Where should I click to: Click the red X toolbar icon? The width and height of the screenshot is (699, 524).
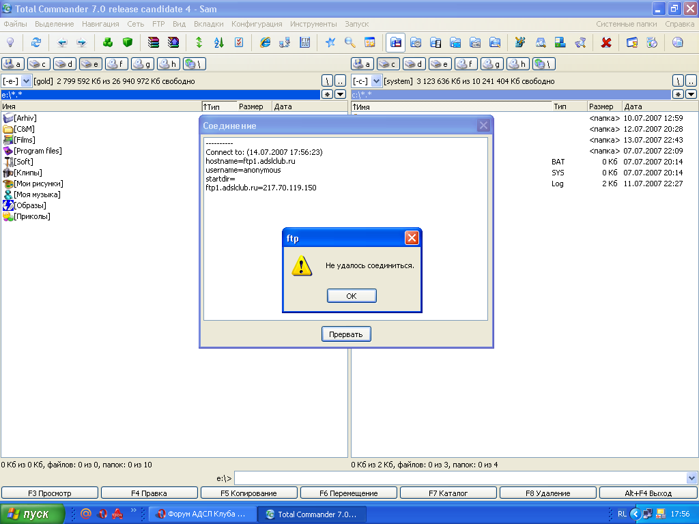pos(606,42)
